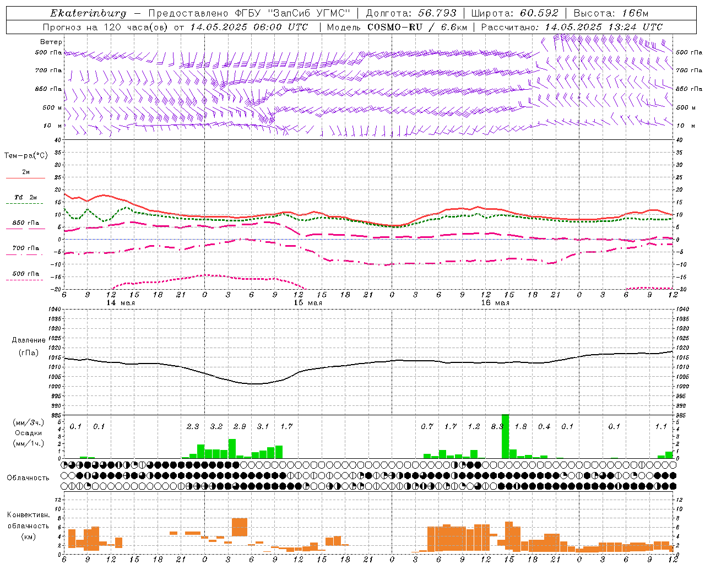Image resolution: width=705 pixels, height=564 pixels.
Task: Select the 'Высота: 166м' header value
Action: click(x=611, y=13)
